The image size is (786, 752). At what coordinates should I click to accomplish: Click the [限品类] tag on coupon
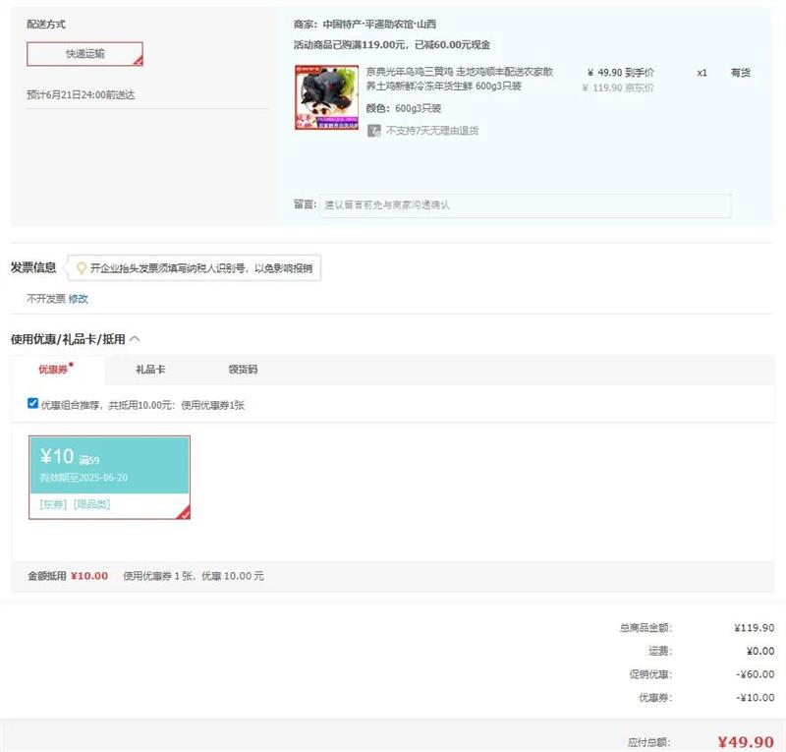point(91,503)
